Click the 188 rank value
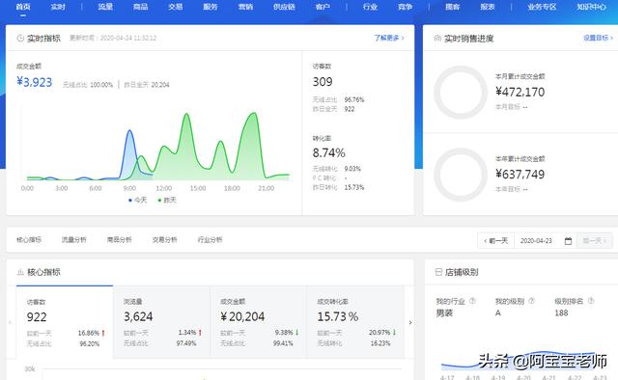 [561, 313]
